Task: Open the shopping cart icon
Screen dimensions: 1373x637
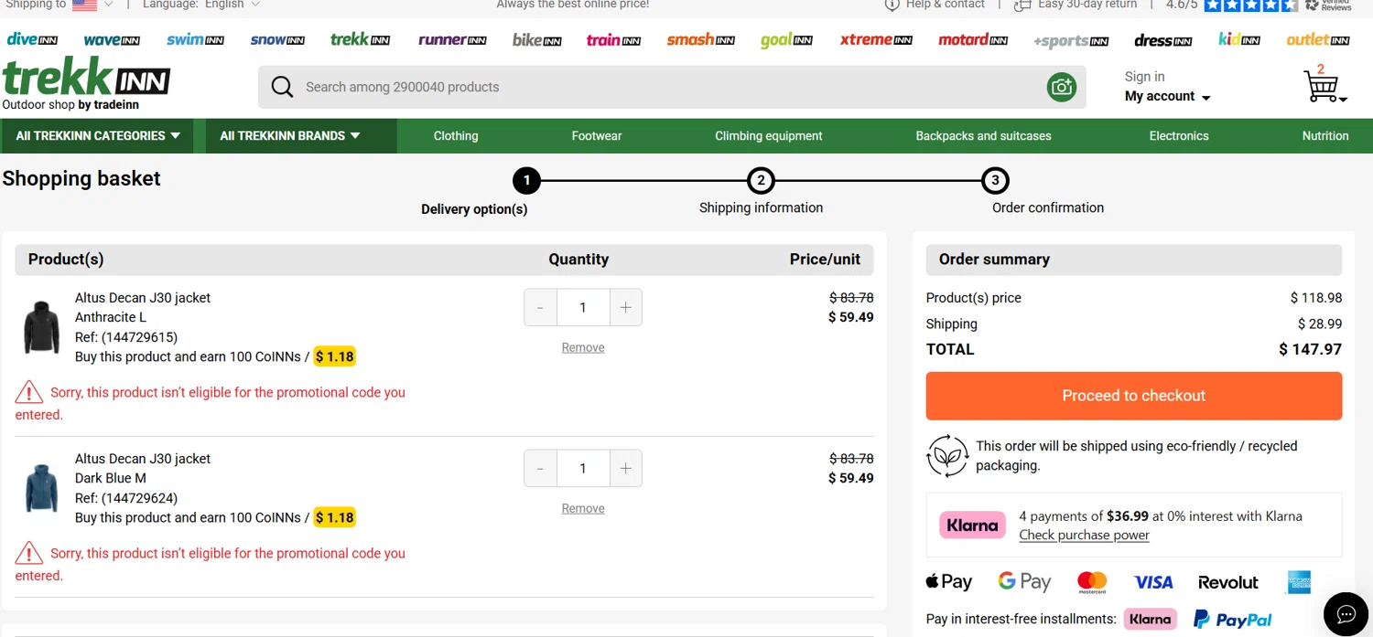Action: point(1324,87)
